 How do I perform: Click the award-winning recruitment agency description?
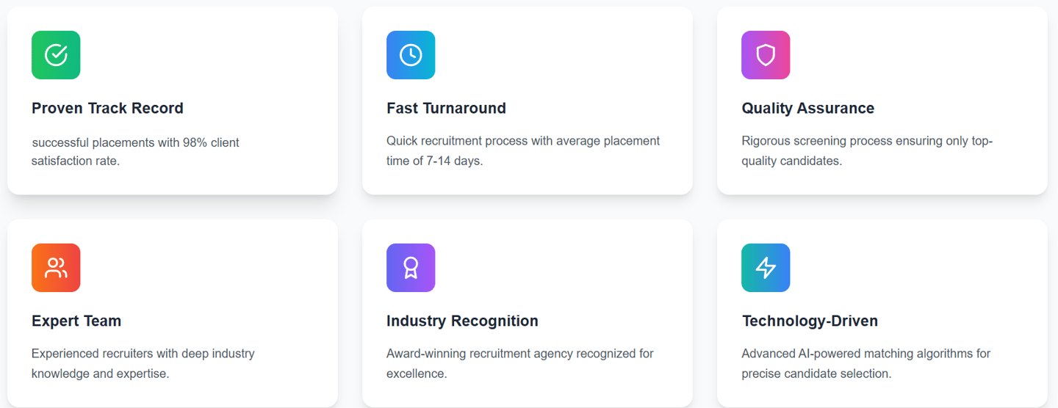pos(520,364)
